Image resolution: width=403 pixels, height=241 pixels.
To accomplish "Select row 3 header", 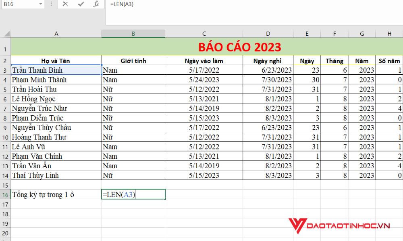I will tap(5, 70).
